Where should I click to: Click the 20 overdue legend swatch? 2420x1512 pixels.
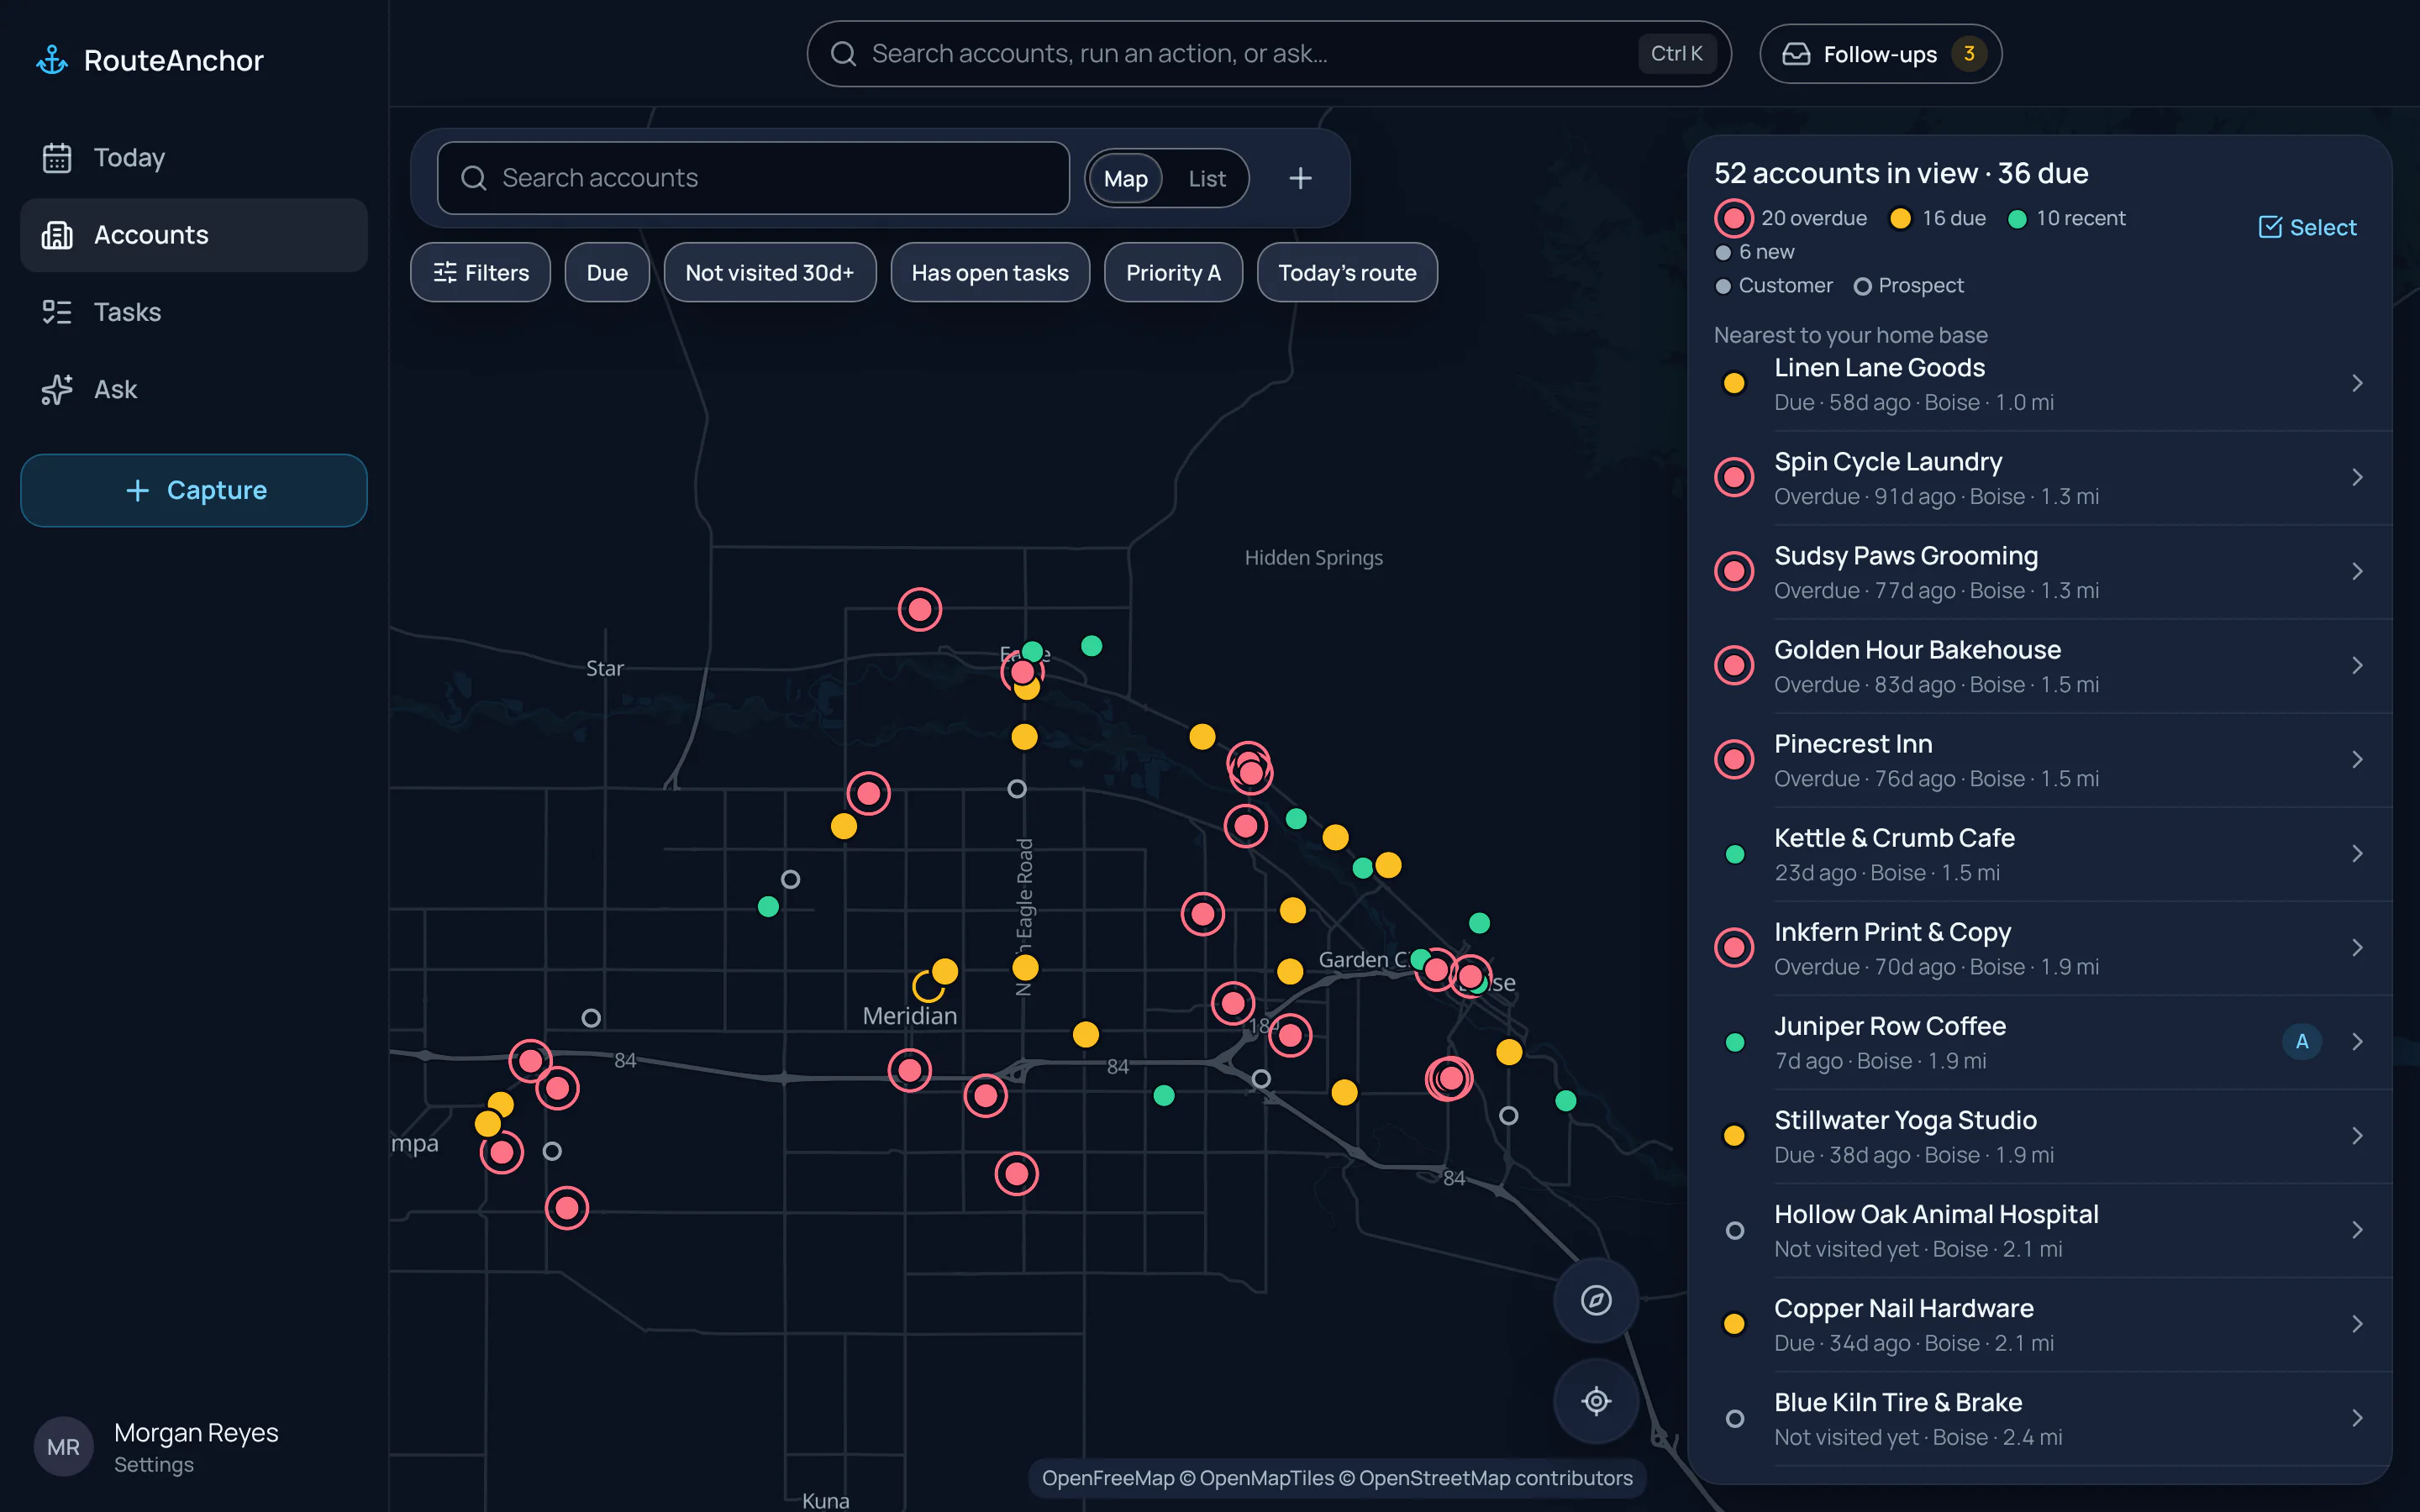coord(1734,218)
